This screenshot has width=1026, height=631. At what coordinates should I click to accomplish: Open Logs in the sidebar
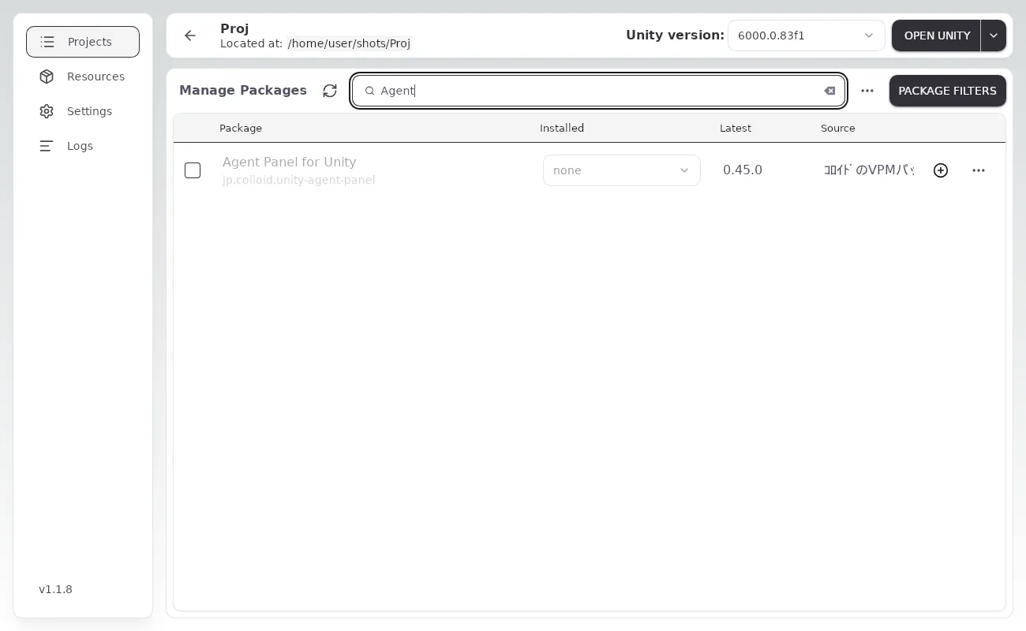(83, 146)
